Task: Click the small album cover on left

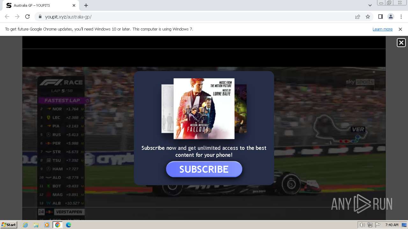Action: (x=168, y=108)
